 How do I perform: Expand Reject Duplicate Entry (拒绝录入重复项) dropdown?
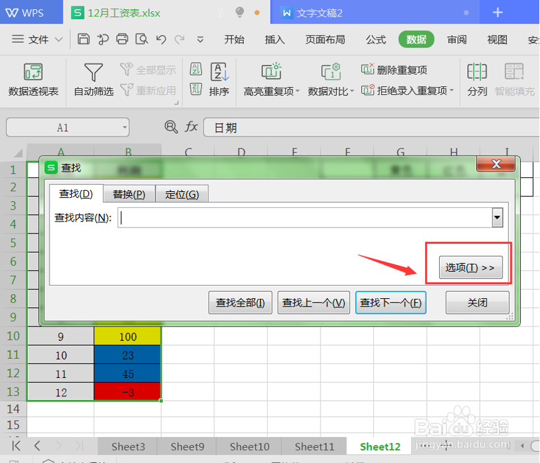(x=452, y=90)
